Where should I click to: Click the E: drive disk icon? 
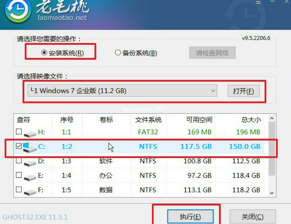click(30, 177)
